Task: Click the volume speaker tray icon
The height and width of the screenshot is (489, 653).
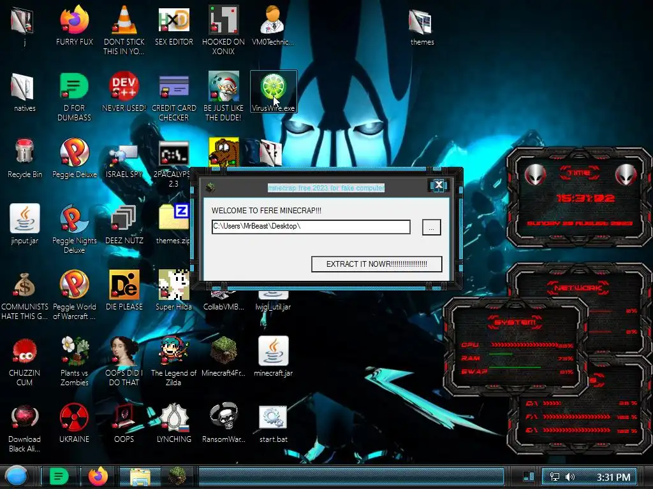Action: coord(569,477)
